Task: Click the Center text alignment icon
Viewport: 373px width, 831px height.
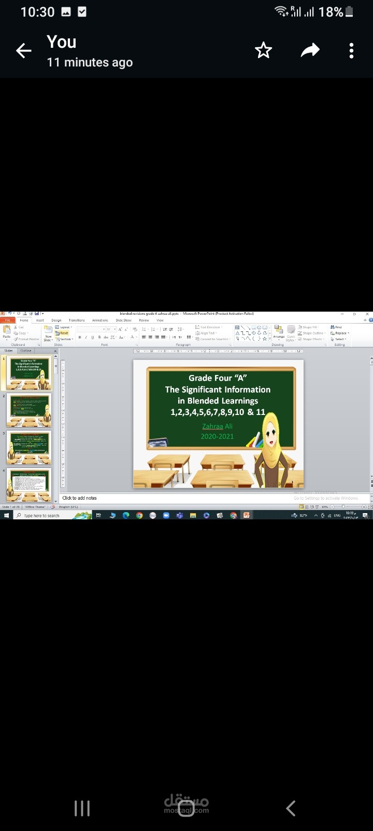Action: [150, 337]
